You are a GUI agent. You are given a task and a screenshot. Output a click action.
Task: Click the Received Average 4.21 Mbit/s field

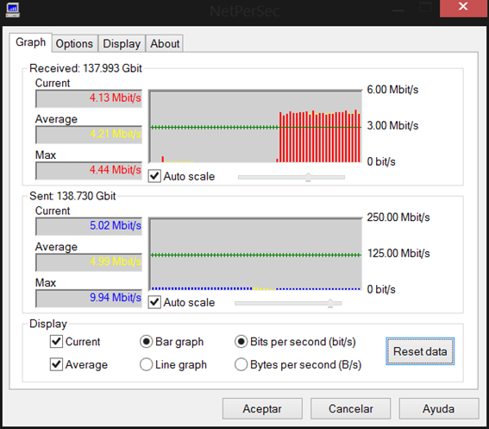[x=89, y=135]
